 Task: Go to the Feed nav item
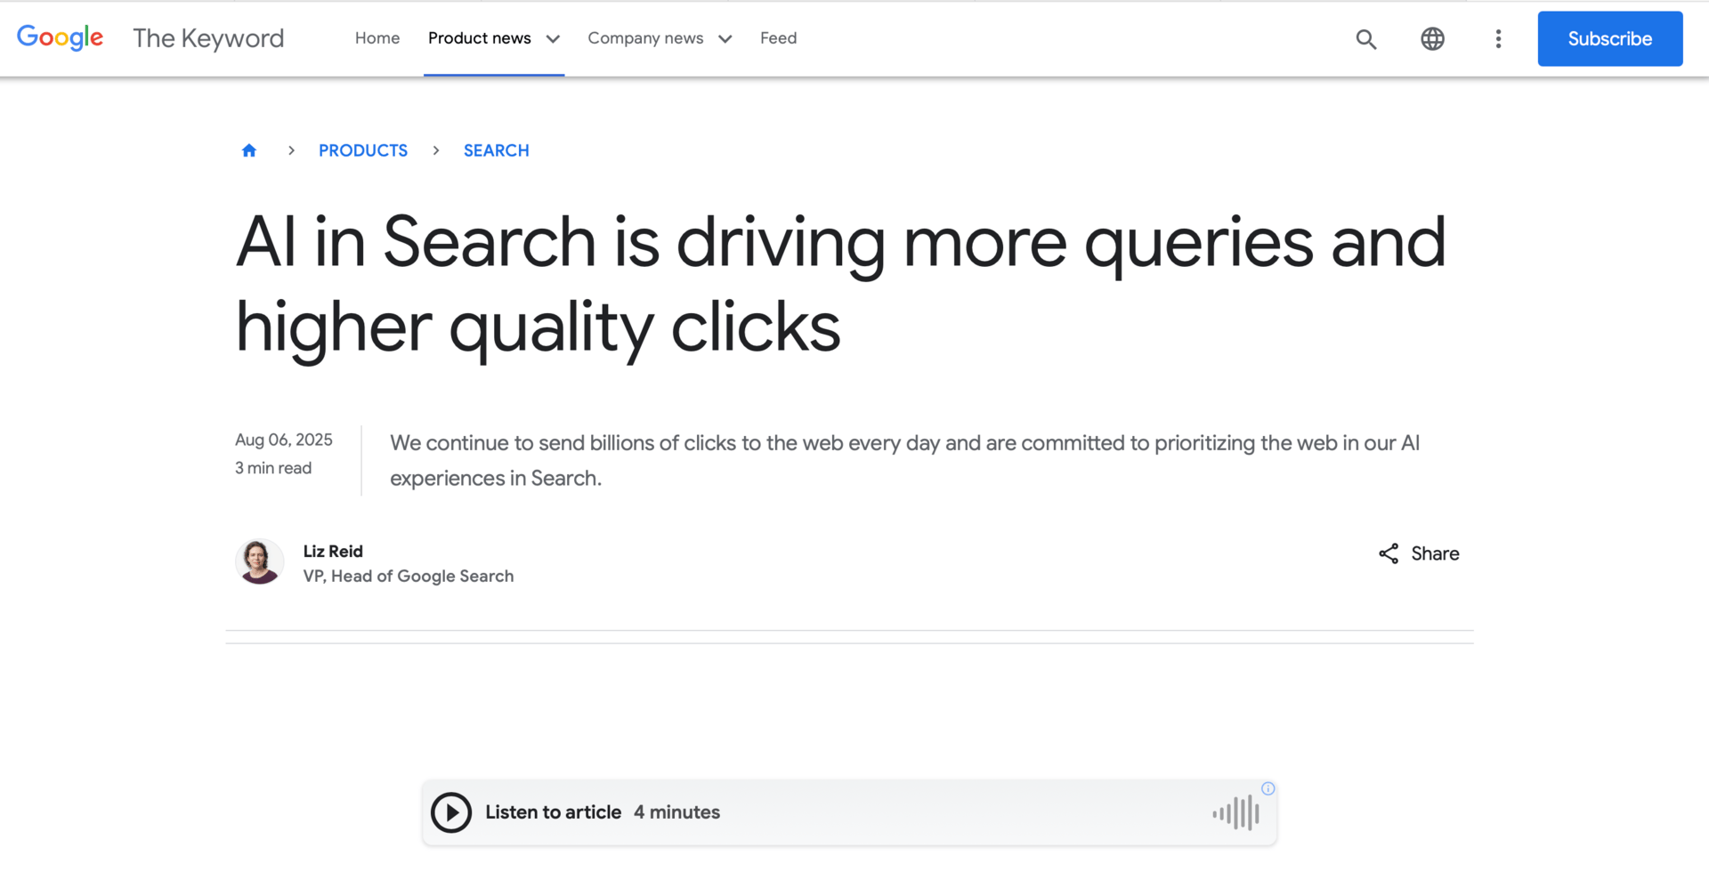point(779,38)
